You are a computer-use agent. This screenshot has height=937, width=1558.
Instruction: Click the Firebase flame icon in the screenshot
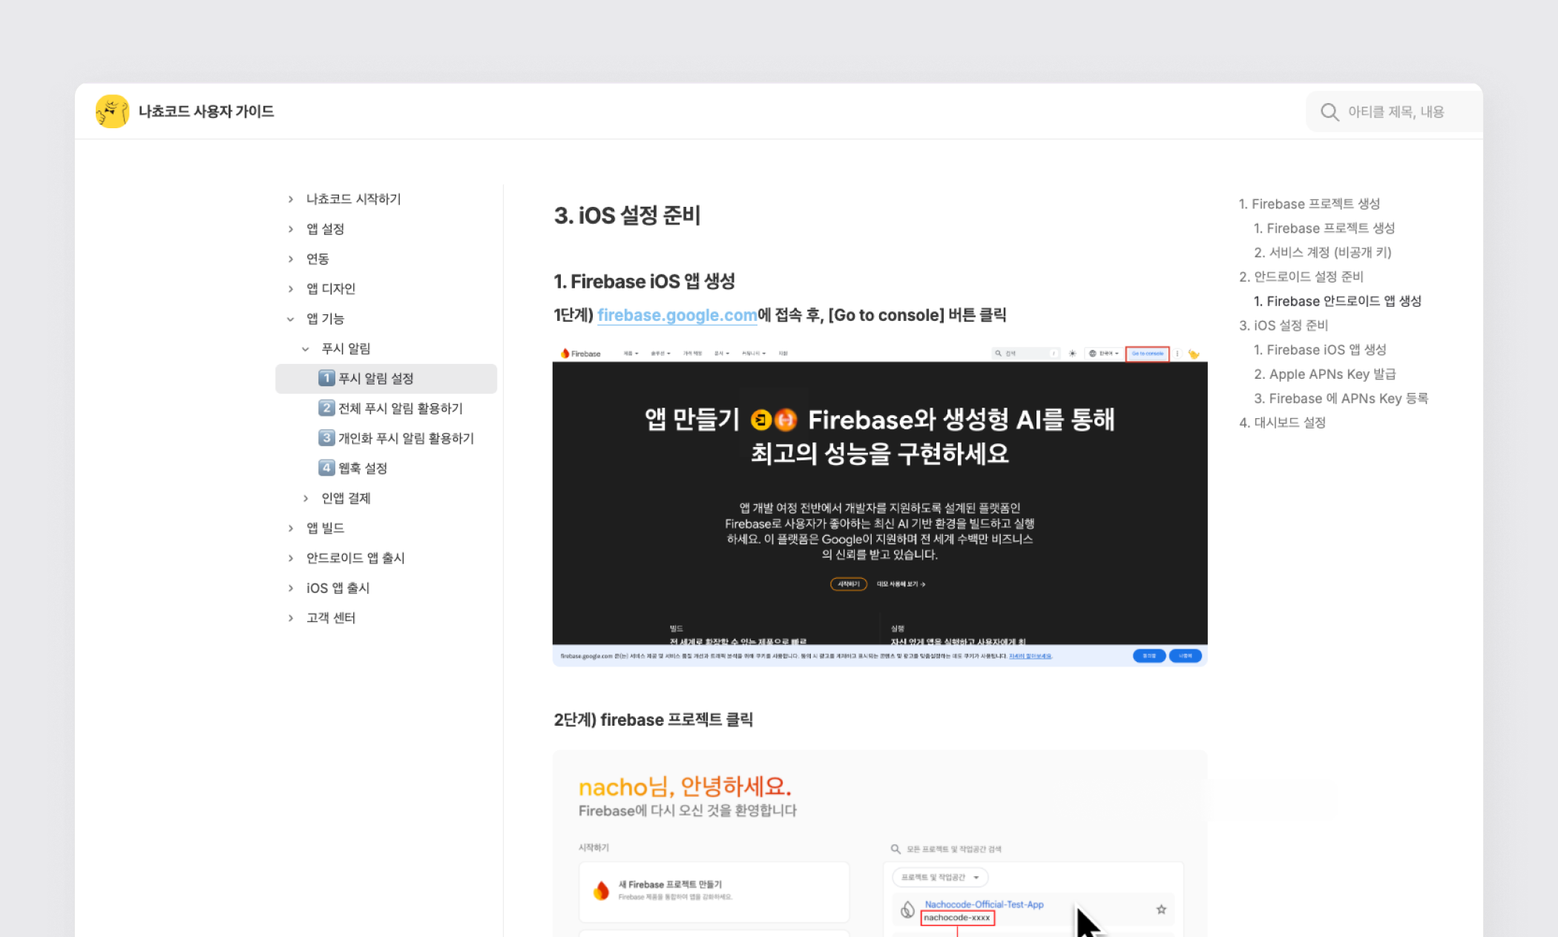pos(601,890)
